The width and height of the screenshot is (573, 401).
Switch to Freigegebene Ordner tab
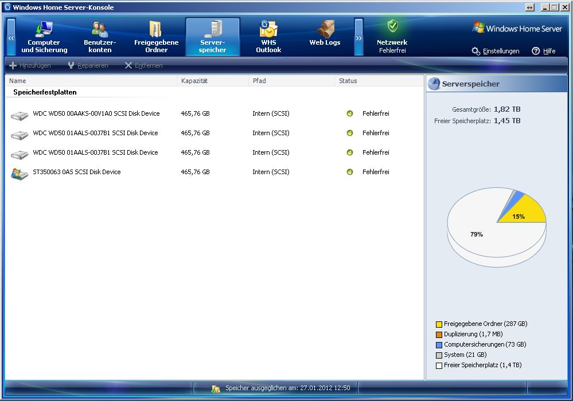point(157,37)
